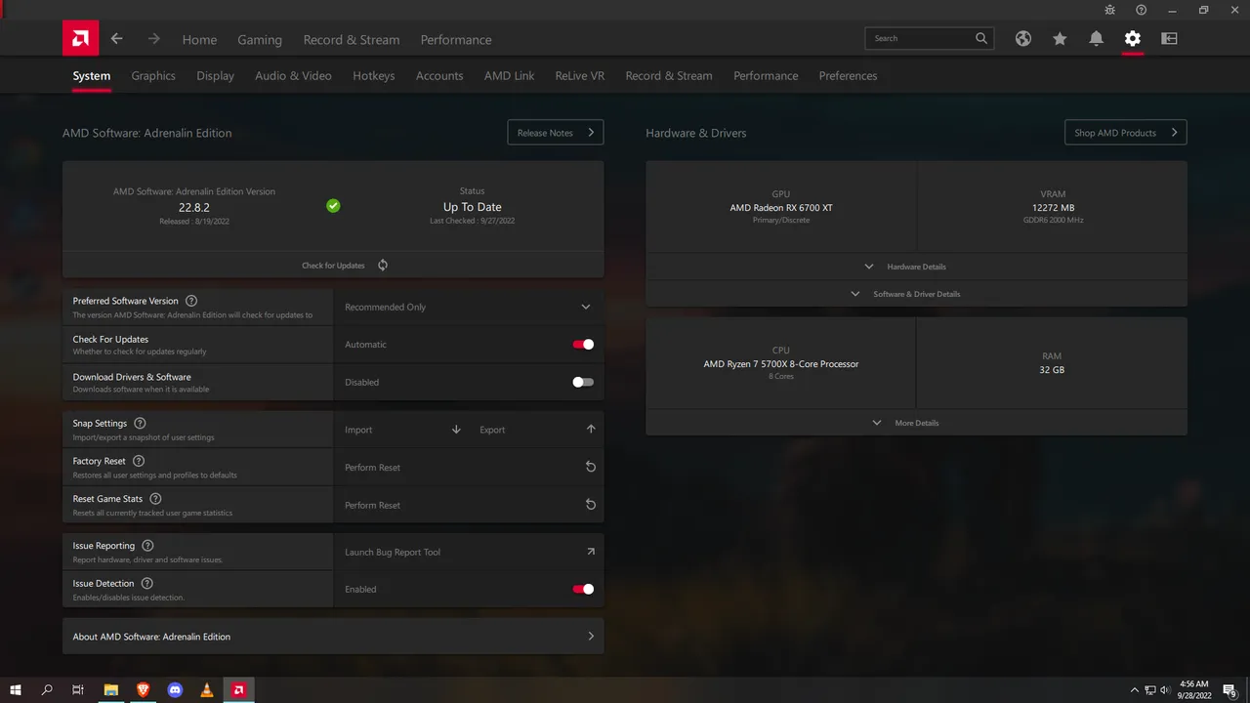Screen dimensions: 1250x703
Task: Click Perform Reset for Factory Reset
Action: tap(372, 467)
